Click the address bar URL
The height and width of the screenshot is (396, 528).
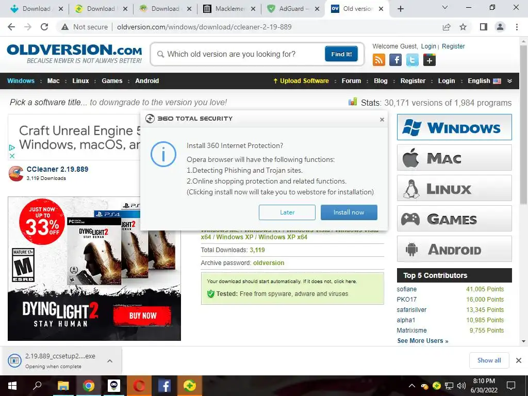pos(204,27)
